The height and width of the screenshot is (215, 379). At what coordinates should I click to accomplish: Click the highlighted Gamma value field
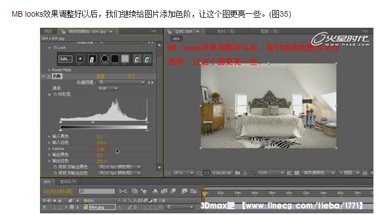click(101, 149)
